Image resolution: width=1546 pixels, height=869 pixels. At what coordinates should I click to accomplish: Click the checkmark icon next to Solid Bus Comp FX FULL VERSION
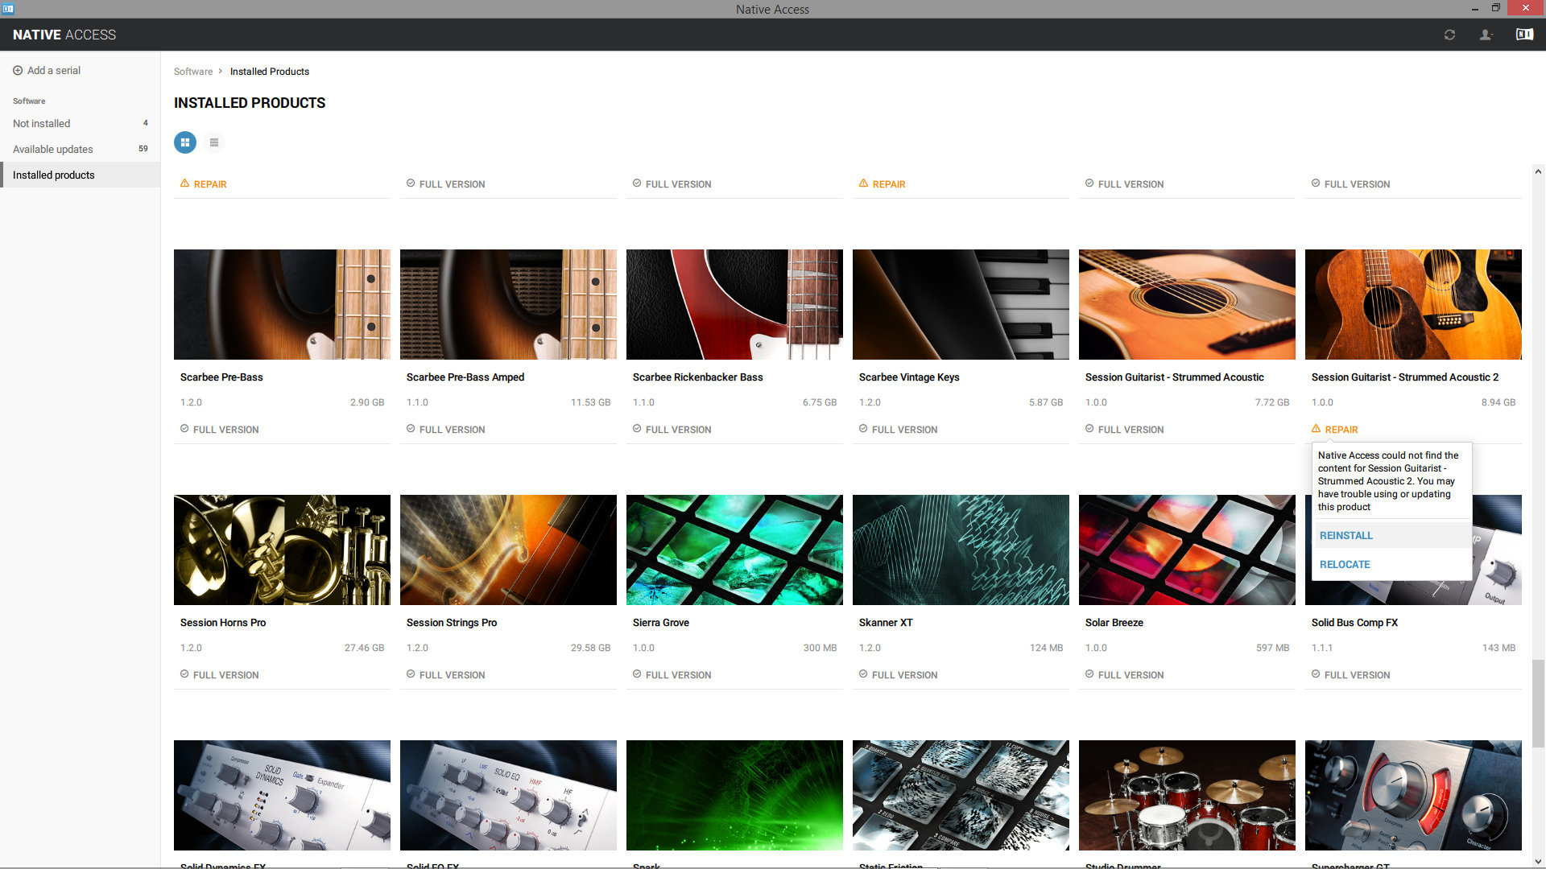1314,674
